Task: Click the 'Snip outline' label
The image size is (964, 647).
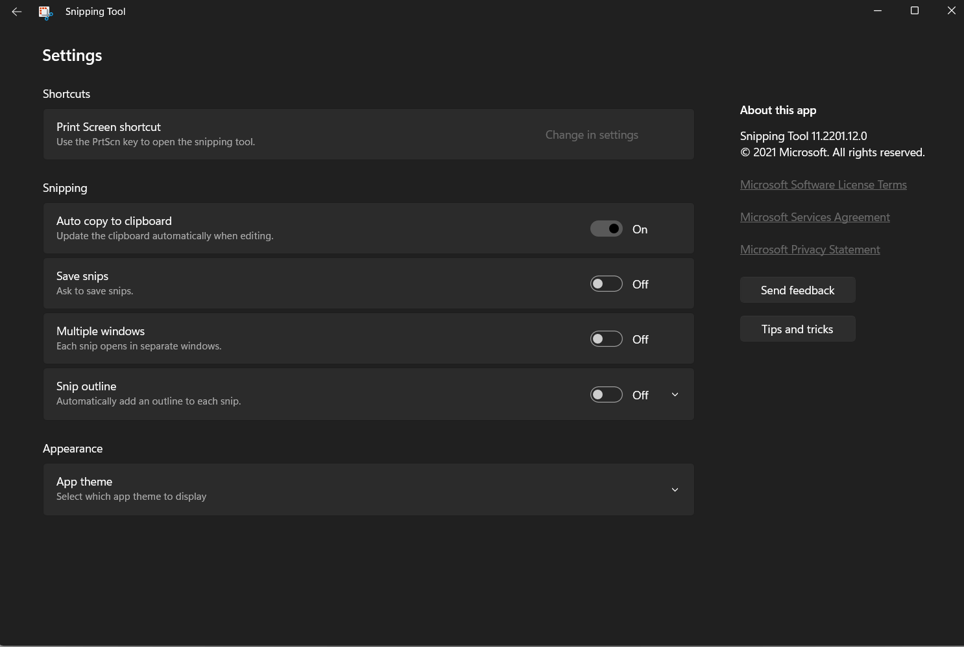Action: tap(86, 386)
